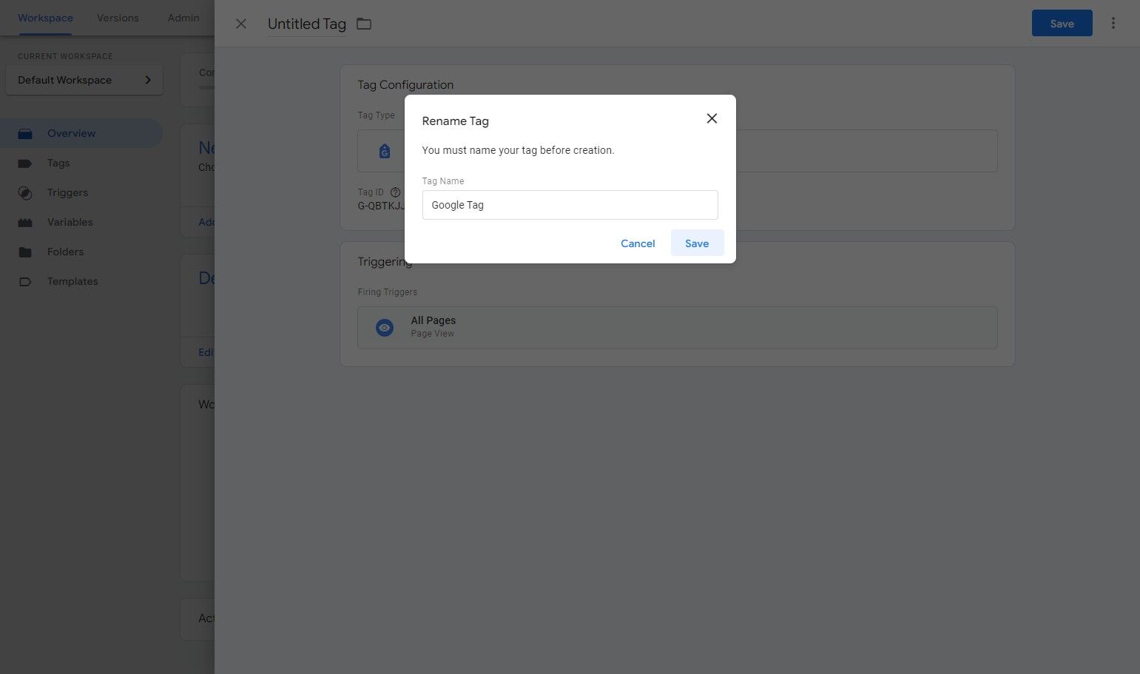The width and height of the screenshot is (1140, 674).
Task: Open Overview in the sidebar
Action: [x=81, y=133]
